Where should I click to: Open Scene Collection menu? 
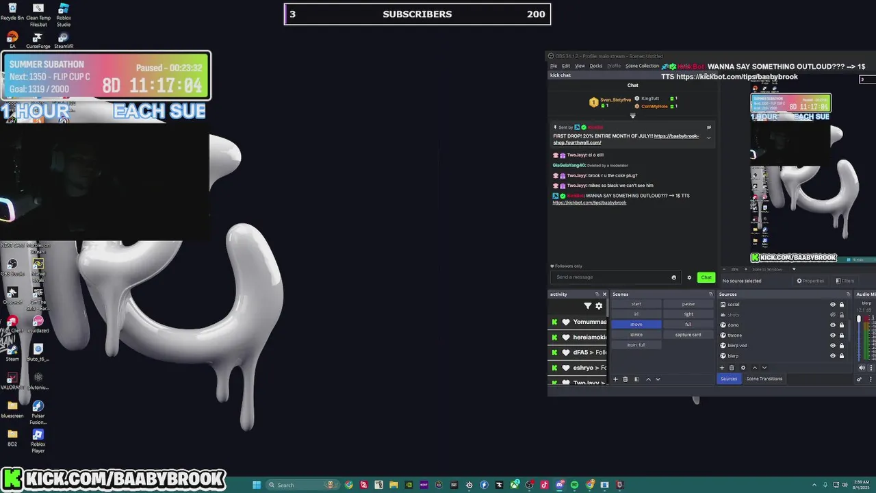(643, 66)
